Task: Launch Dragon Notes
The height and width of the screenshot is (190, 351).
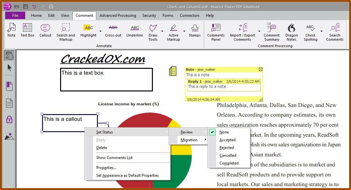Action: coord(291,33)
